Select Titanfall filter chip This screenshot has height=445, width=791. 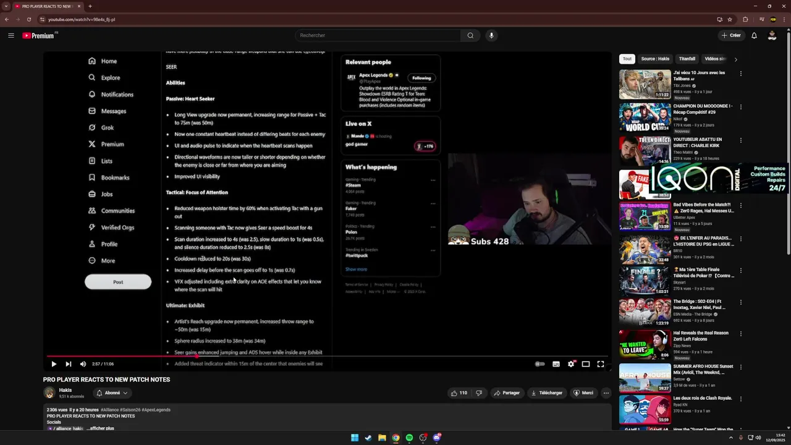(687, 59)
